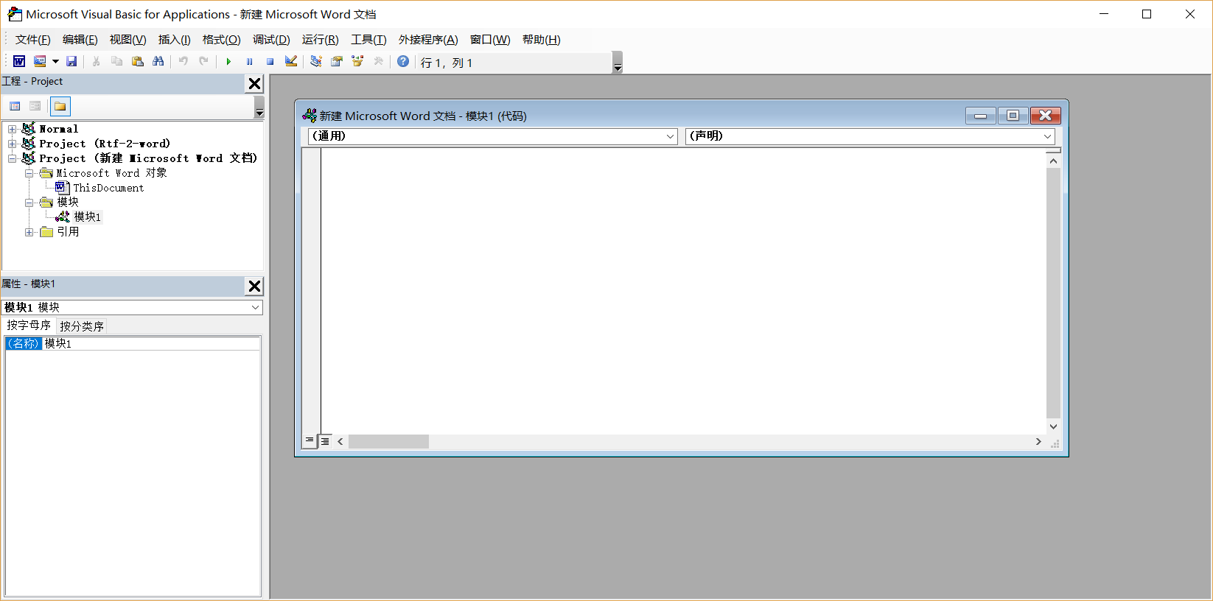Collapse the 模块 folder

(x=29, y=203)
